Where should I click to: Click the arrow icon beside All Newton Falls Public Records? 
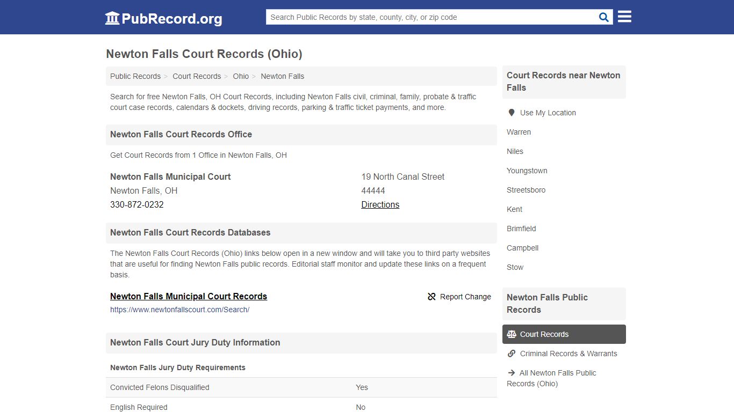[512, 373]
